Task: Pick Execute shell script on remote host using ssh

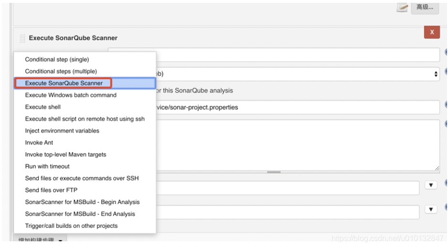Action: click(x=85, y=119)
